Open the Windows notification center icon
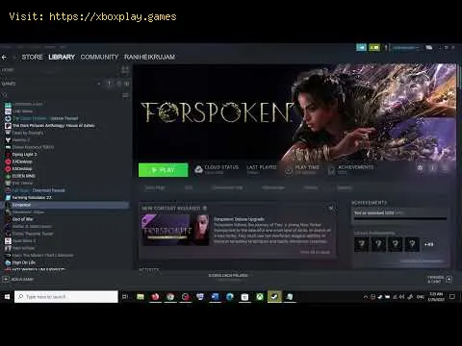The height and width of the screenshot is (346, 462). tap(452, 297)
